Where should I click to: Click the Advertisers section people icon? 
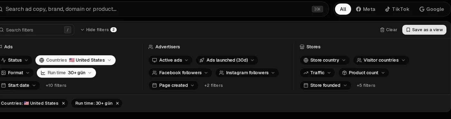click(150, 47)
